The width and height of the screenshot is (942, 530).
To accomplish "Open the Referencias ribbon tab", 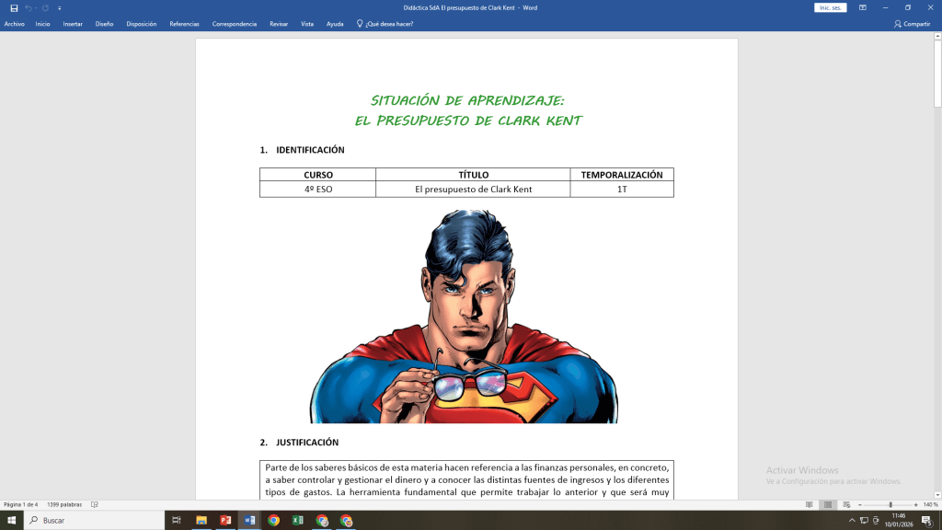I will pos(184,24).
